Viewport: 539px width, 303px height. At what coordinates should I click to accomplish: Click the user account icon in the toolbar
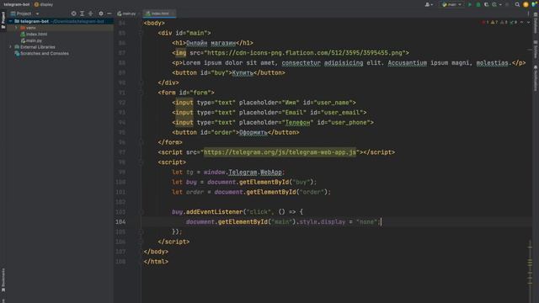427,4
